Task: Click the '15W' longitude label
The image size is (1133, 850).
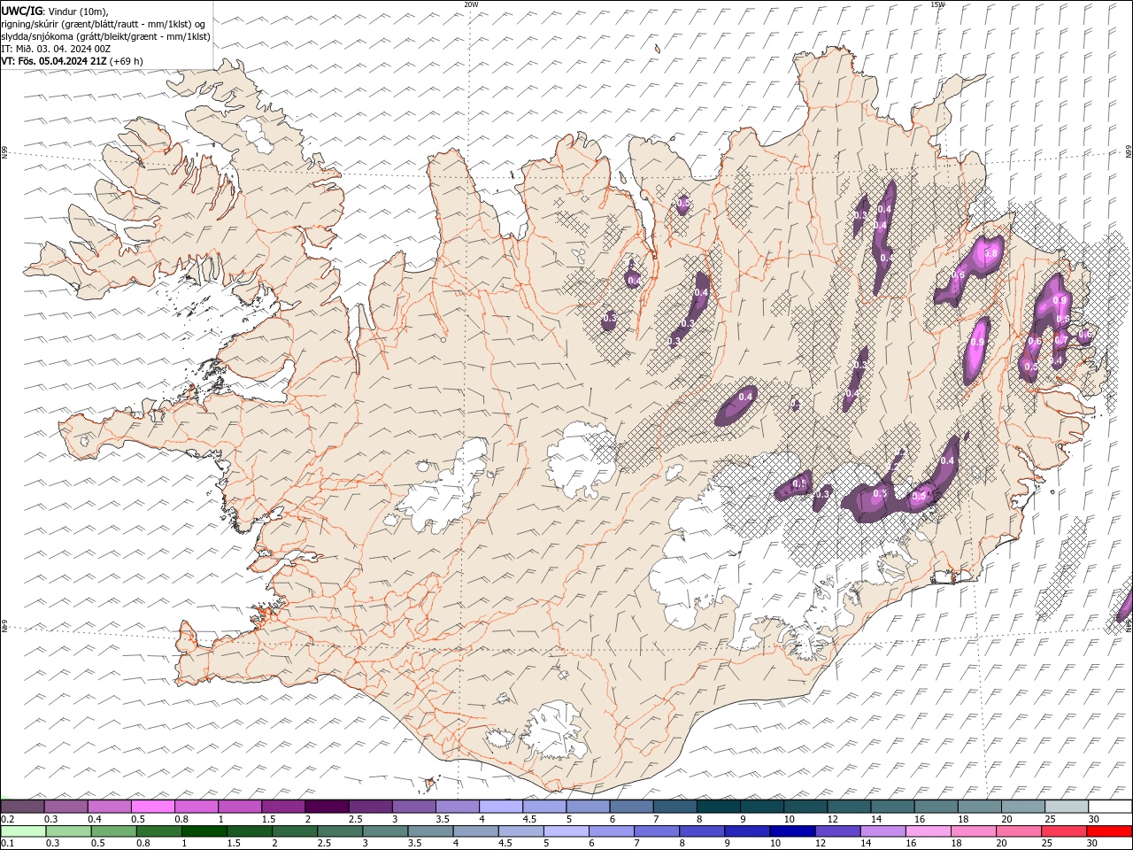Action: point(937,4)
